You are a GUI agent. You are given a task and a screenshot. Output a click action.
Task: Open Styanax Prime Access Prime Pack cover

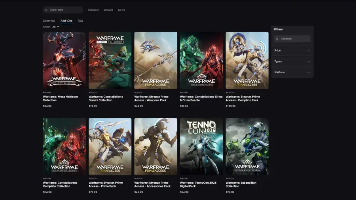click(110, 147)
